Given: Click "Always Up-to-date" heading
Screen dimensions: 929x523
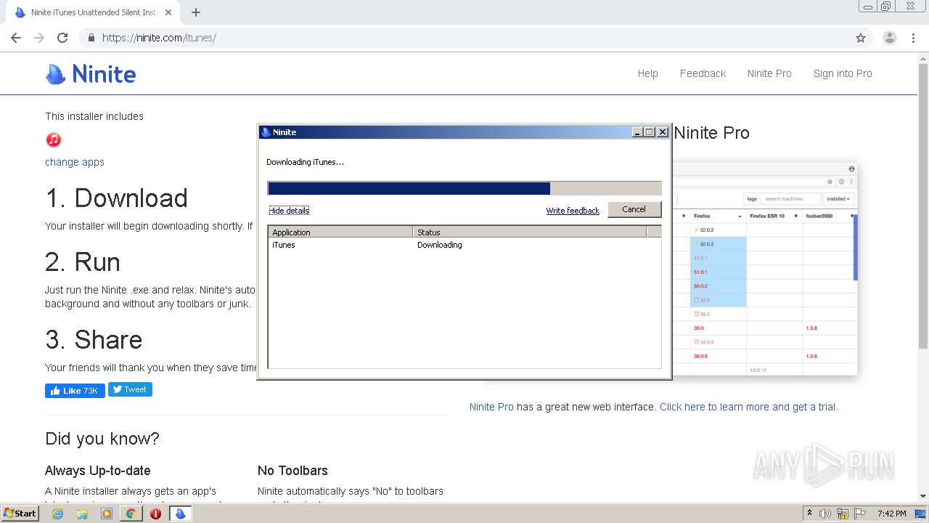Looking at the screenshot, I should [98, 471].
